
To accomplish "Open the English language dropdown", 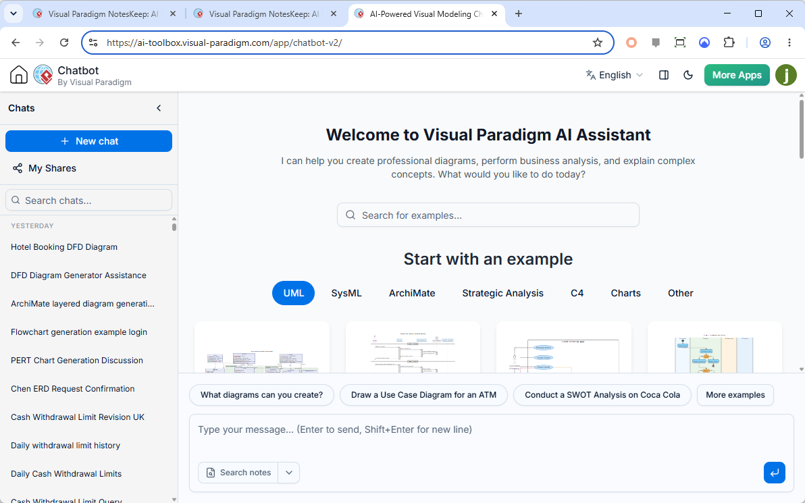I will click(615, 75).
